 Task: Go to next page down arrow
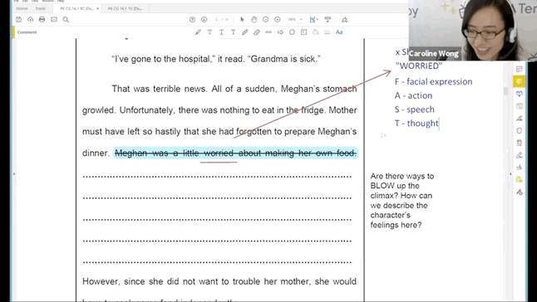tap(204, 19)
